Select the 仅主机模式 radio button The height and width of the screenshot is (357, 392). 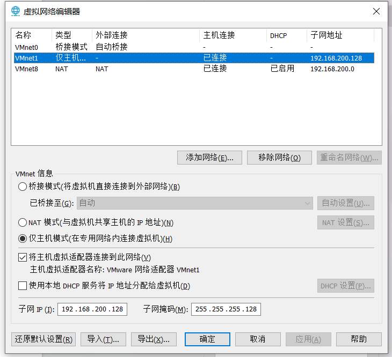tap(23, 239)
